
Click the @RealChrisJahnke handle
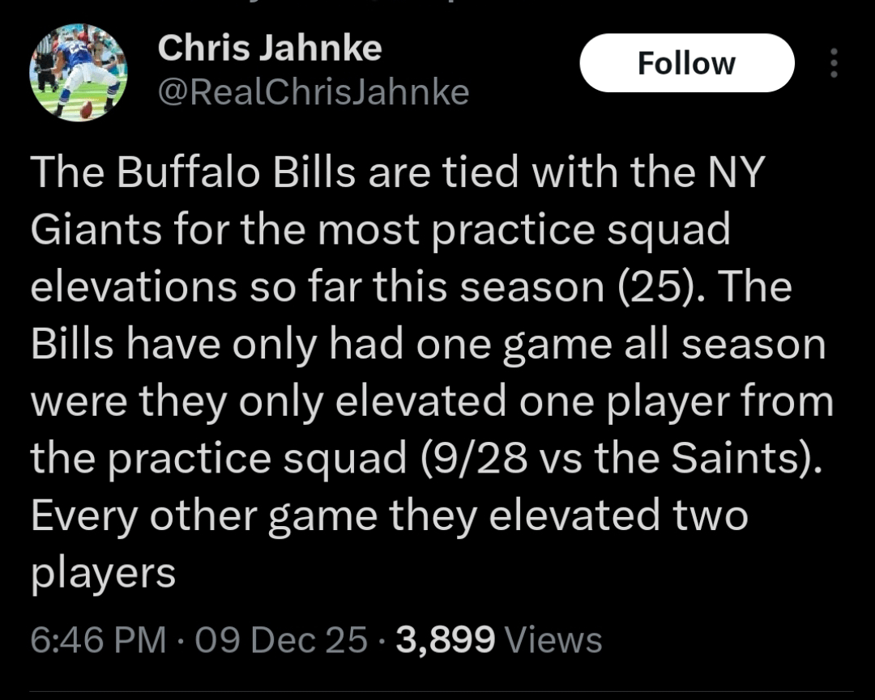pos(314,93)
